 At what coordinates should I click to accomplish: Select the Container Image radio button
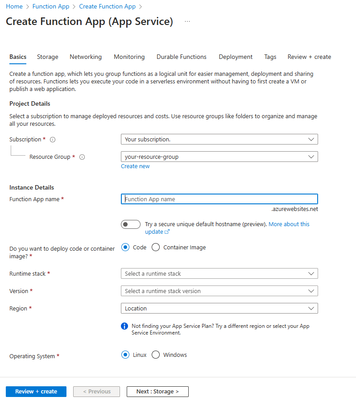156,248
